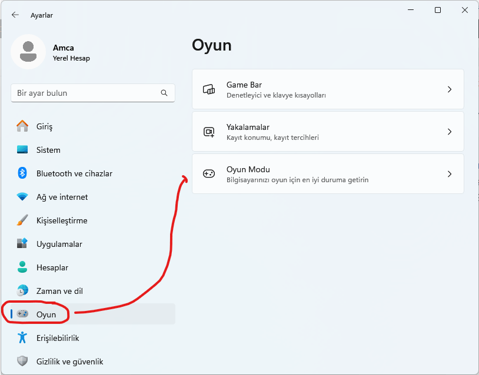Viewport: 479px width, 375px height.
Task: Select Oyun in the sidebar
Action: 93,314
